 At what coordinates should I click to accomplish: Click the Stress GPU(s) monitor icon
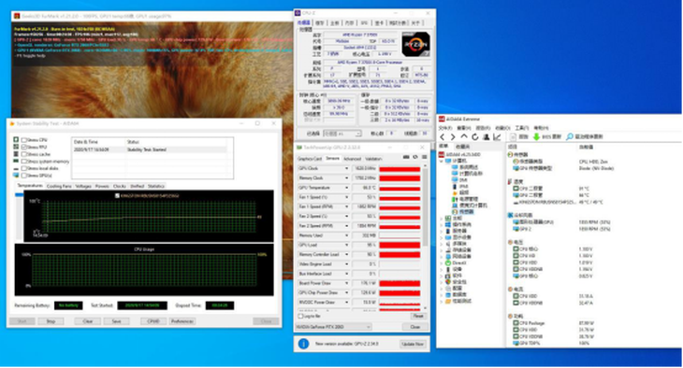pos(16,176)
